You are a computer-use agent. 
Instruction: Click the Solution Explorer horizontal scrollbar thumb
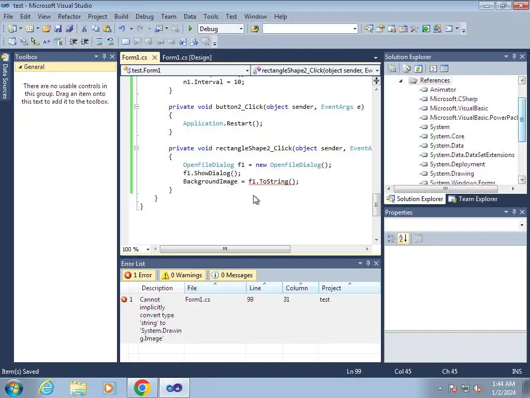coord(445,189)
